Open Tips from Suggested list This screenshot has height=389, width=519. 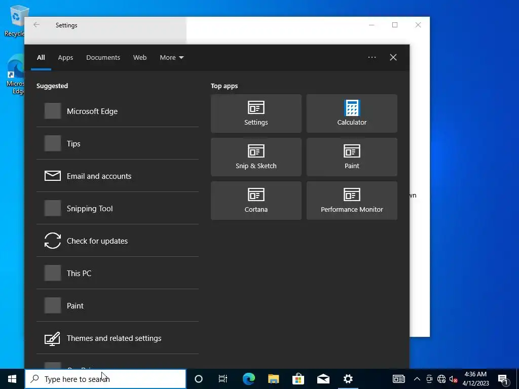[x=118, y=143]
